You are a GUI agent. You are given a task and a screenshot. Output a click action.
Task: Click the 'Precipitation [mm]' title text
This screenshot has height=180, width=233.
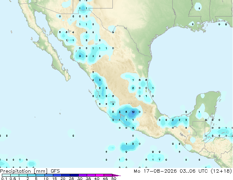(24, 171)
